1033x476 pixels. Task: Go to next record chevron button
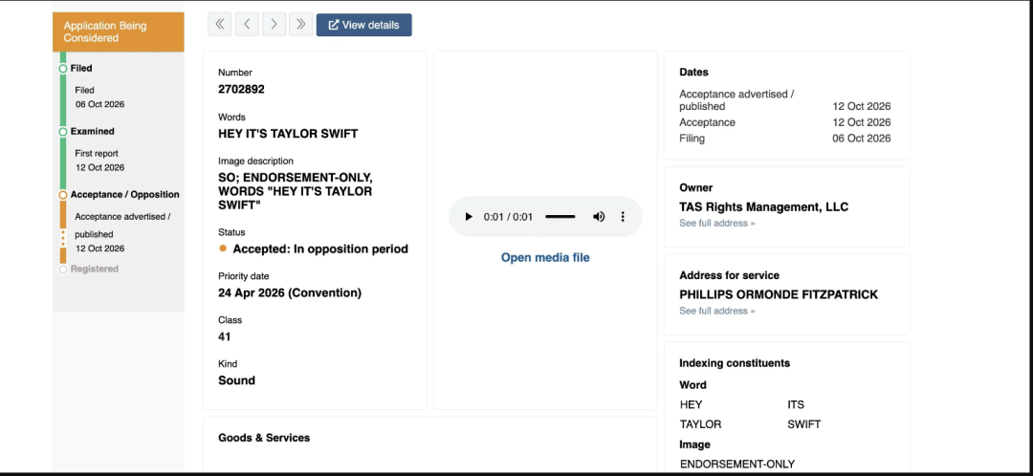tap(275, 24)
